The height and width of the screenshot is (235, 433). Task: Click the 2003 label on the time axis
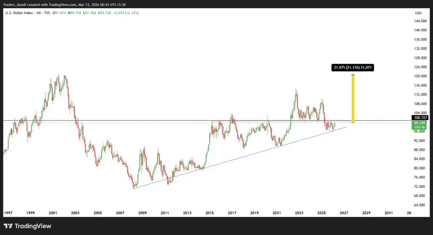pos(75,213)
